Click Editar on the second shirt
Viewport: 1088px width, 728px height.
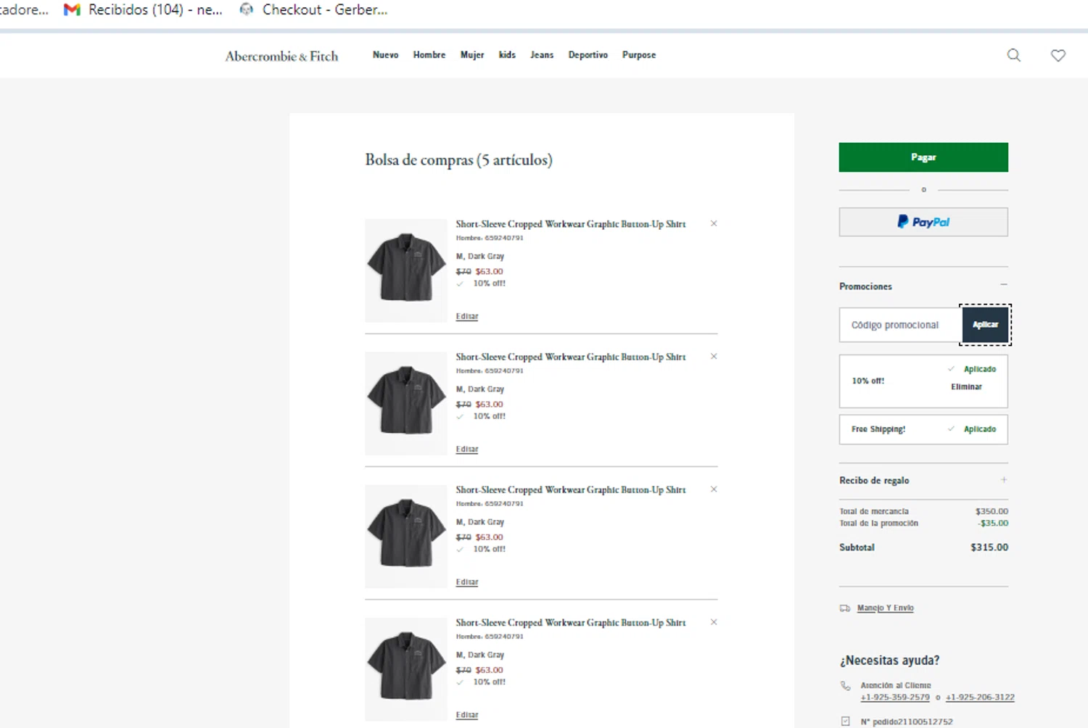click(x=467, y=450)
